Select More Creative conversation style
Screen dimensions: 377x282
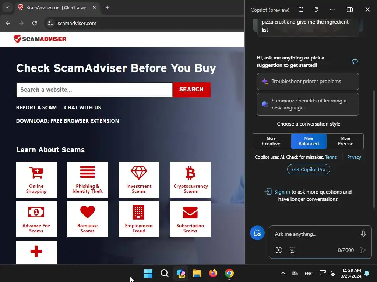[271, 141]
